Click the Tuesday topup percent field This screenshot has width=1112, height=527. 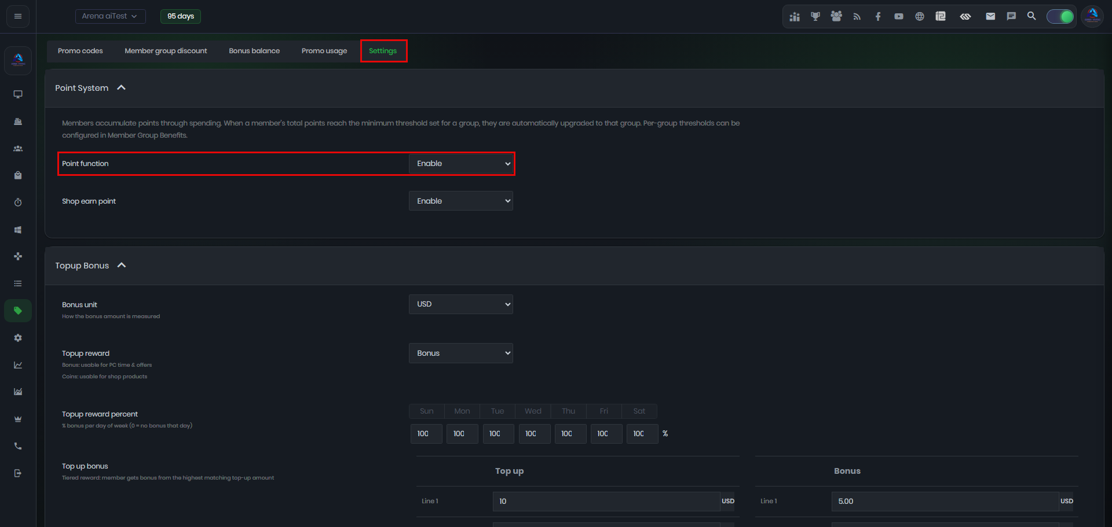click(x=498, y=434)
